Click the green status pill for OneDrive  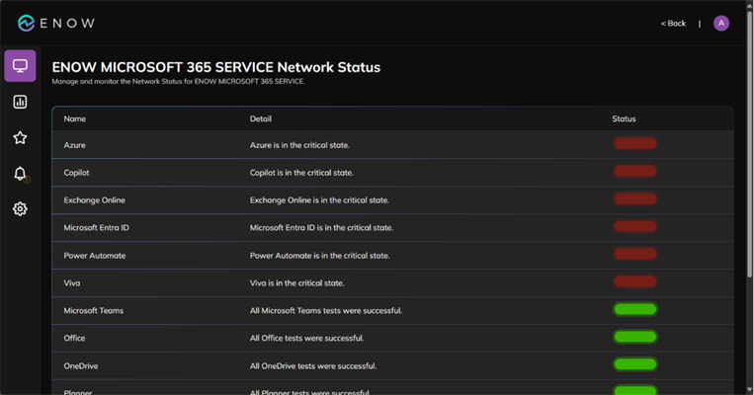635,364
